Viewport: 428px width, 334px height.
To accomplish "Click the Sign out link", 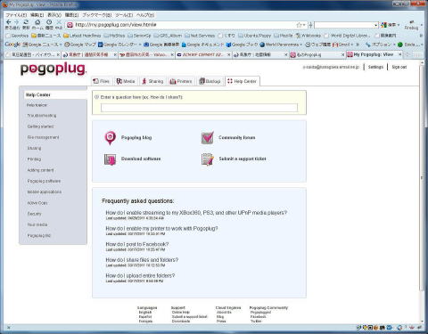I will pos(399,67).
